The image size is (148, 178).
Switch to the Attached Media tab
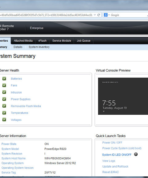pyautogui.click(x=23, y=41)
